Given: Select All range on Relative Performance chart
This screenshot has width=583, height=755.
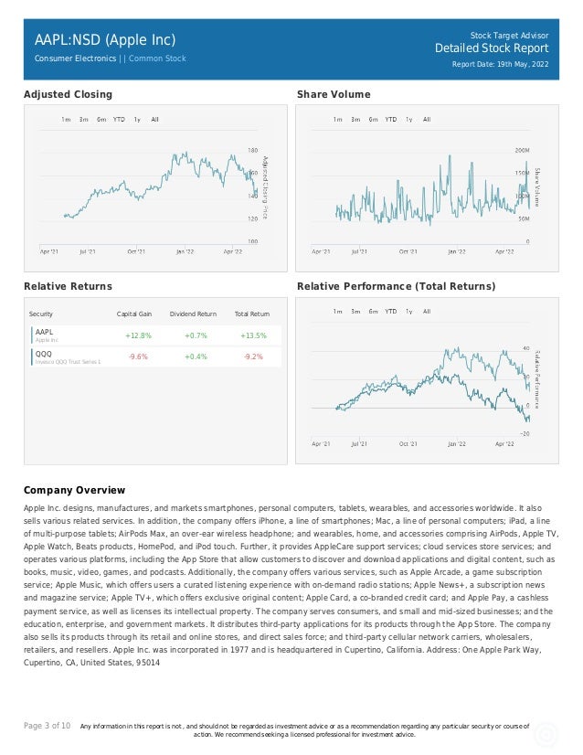Looking at the screenshot, I should pos(427,312).
